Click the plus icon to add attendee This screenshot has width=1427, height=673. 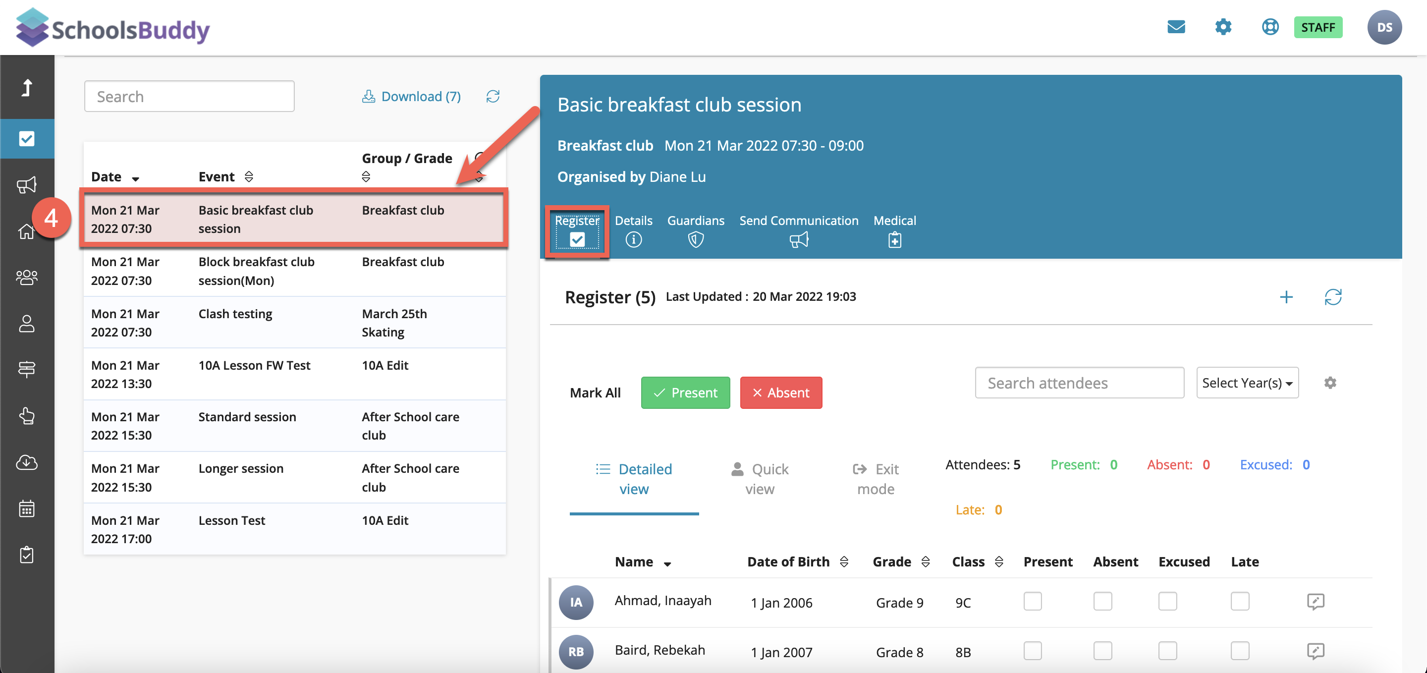tap(1286, 297)
